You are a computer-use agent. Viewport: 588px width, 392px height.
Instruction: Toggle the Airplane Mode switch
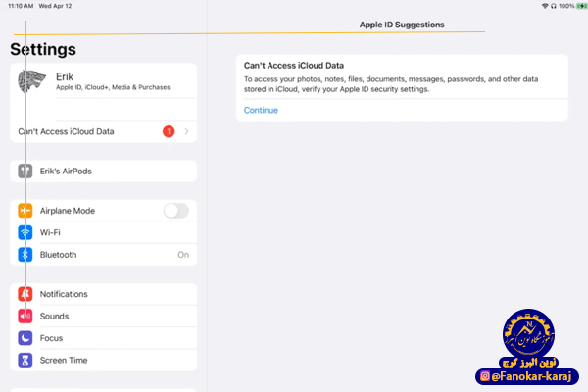pos(176,211)
